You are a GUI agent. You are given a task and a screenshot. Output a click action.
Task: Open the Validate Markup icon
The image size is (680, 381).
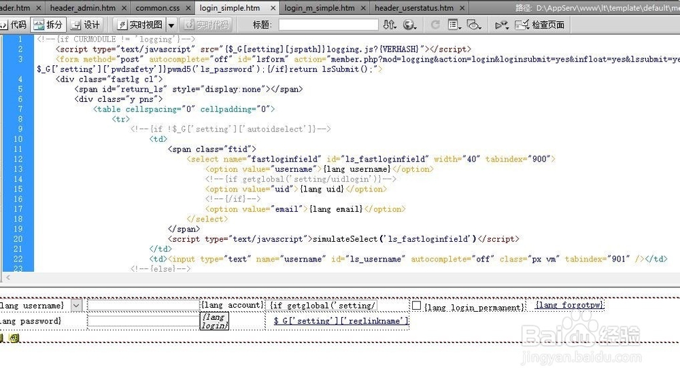click(x=502, y=25)
